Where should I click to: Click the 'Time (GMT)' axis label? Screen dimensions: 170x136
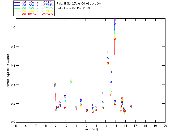[90, 129]
